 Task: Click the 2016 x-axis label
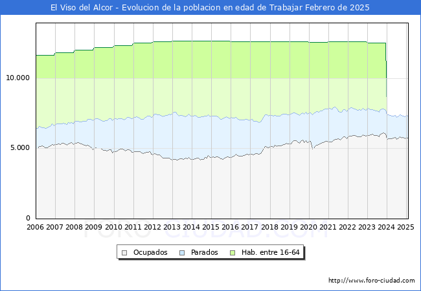pyautogui.click(x=231, y=227)
